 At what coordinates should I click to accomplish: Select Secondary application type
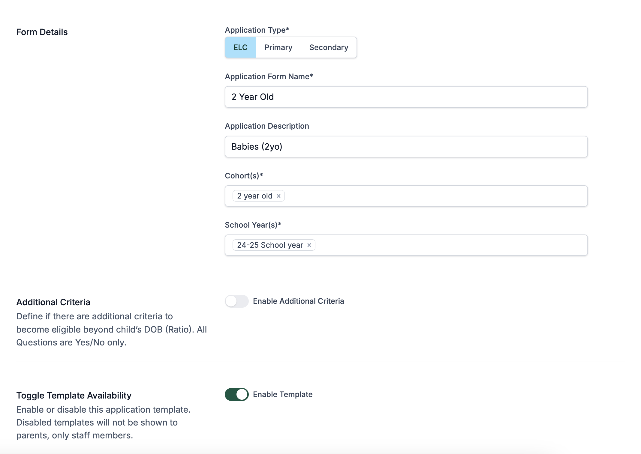click(x=329, y=47)
